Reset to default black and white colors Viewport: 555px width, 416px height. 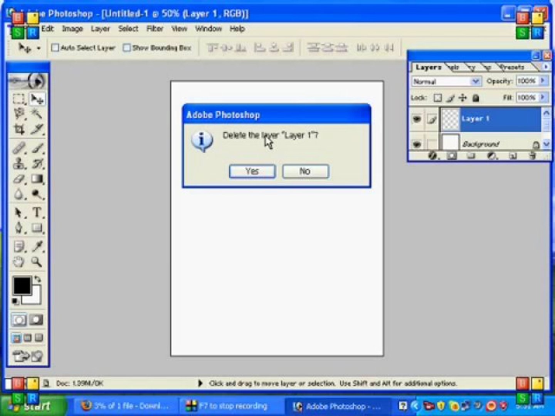pyautogui.click(x=15, y=301)
